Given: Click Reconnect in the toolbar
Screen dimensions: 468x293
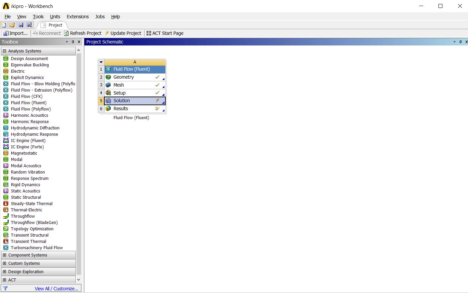Looking at the screenshot, I should tap(47, 33).
